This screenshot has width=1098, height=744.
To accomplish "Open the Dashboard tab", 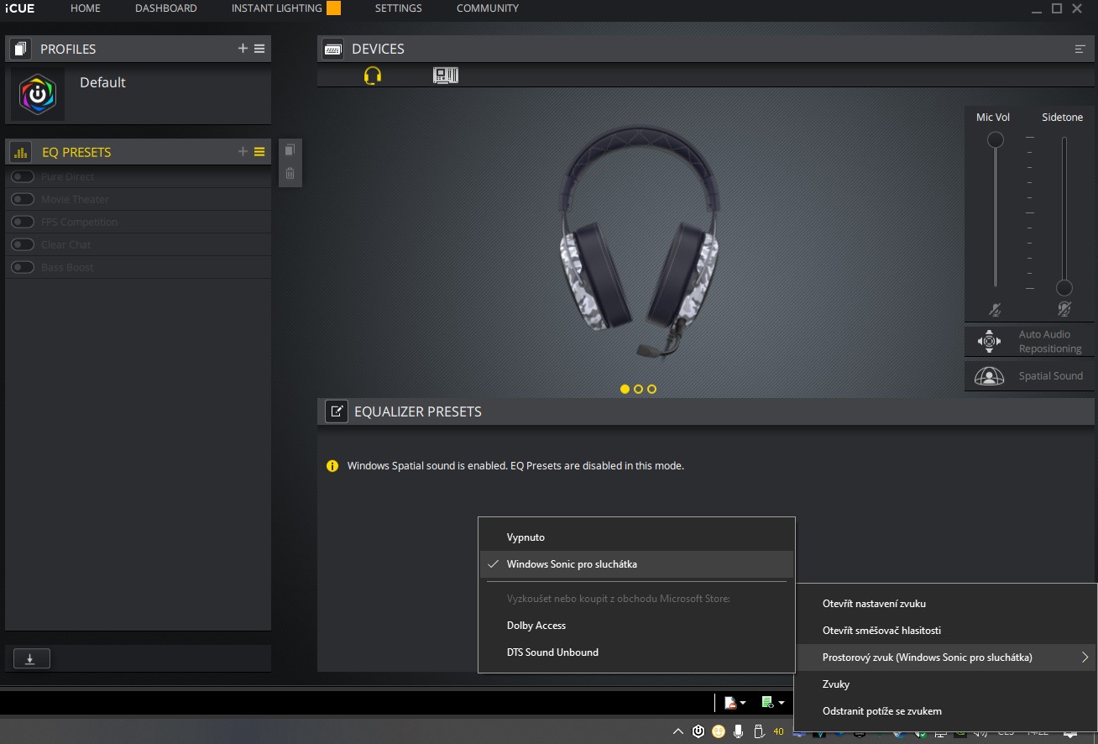I will pos(166,8).
